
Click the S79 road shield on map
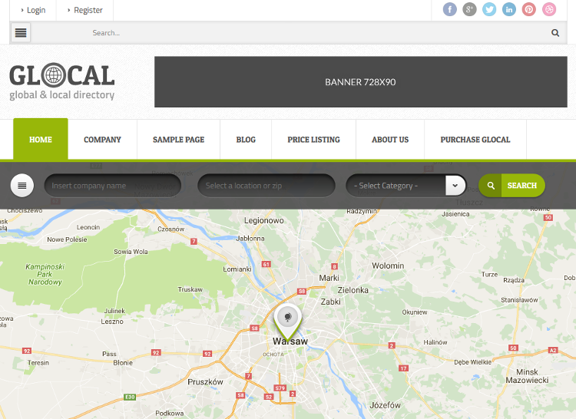280,388
